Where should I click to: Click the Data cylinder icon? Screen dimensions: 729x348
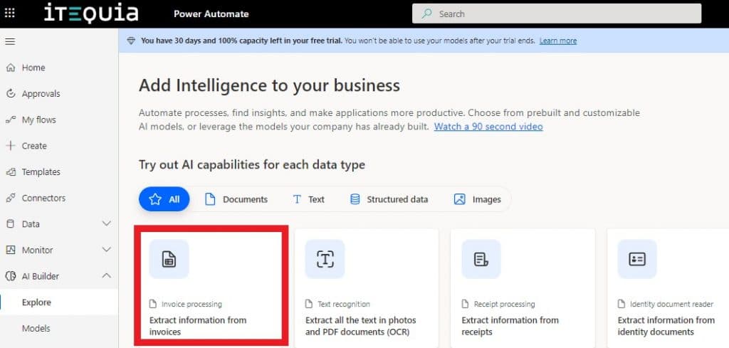point(11,224)
